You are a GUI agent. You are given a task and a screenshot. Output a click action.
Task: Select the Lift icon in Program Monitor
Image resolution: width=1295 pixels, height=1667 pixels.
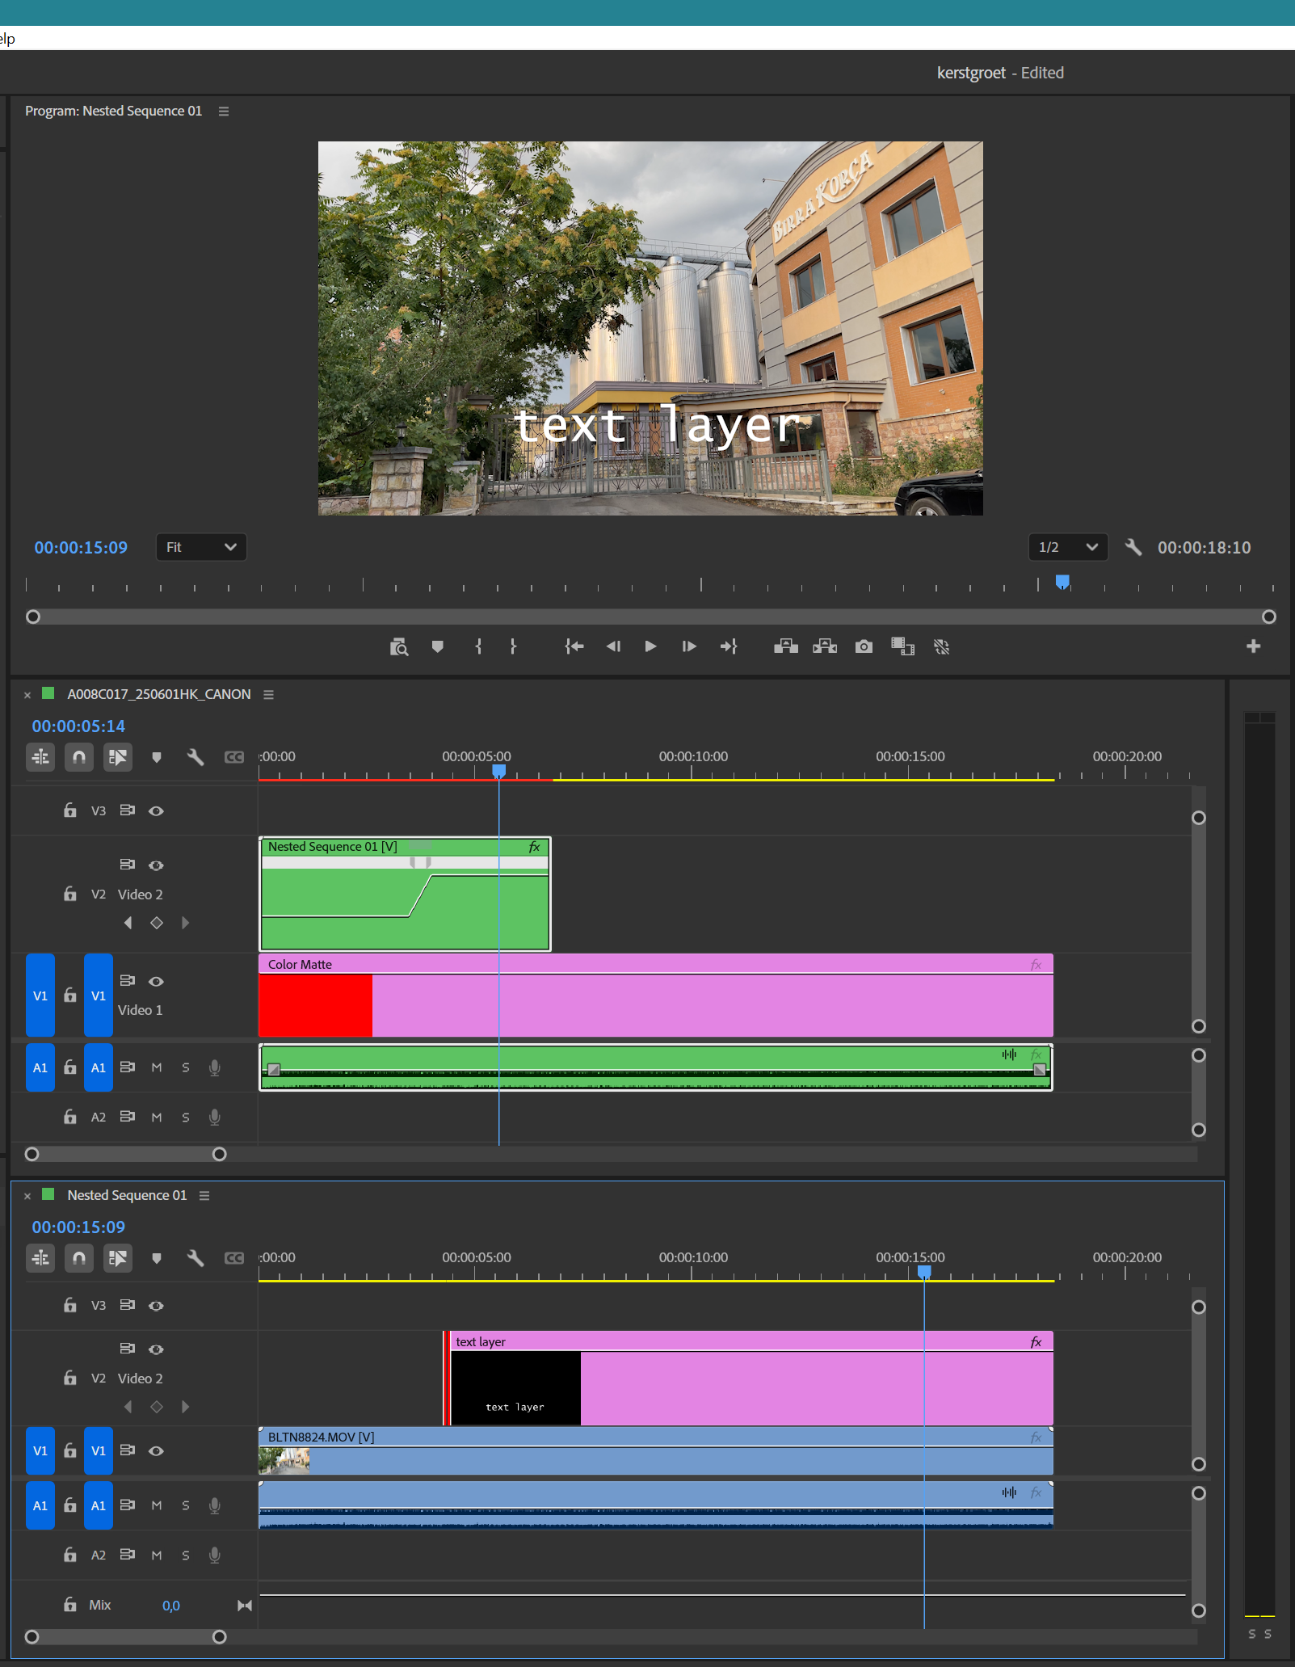pyautogui.click(x=786, y=646)
